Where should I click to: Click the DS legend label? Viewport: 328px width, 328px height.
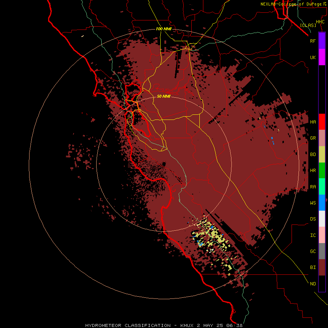tap(313, 219)
